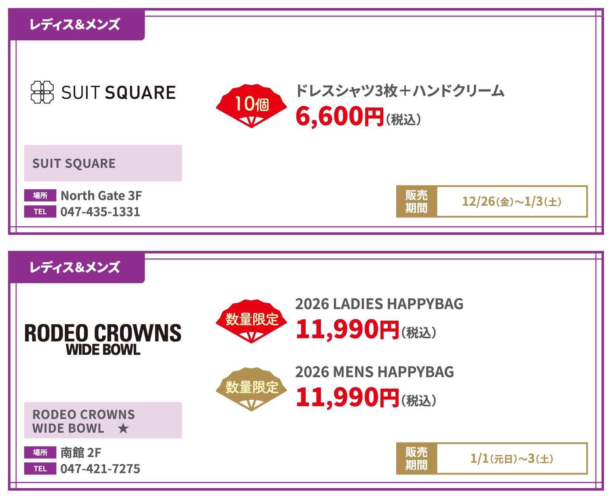Click the red 10個 fan badge
This screenshot has width=612, height=499.
tap(251, 106)
